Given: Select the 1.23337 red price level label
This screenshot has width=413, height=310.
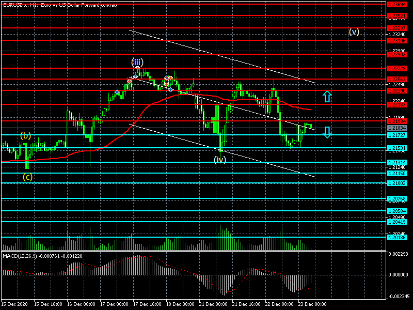Looking at the screenshot, I should [397, 28].
